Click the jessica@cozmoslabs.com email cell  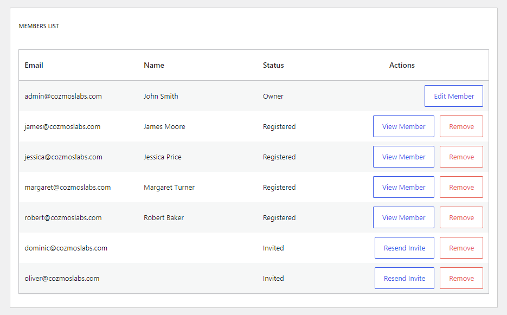[x=63, y=157]
